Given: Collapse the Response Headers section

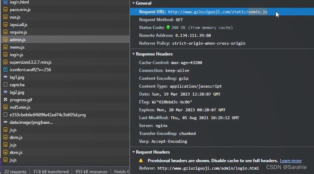Looking at the screenshot, I should (x=133, y=54).
